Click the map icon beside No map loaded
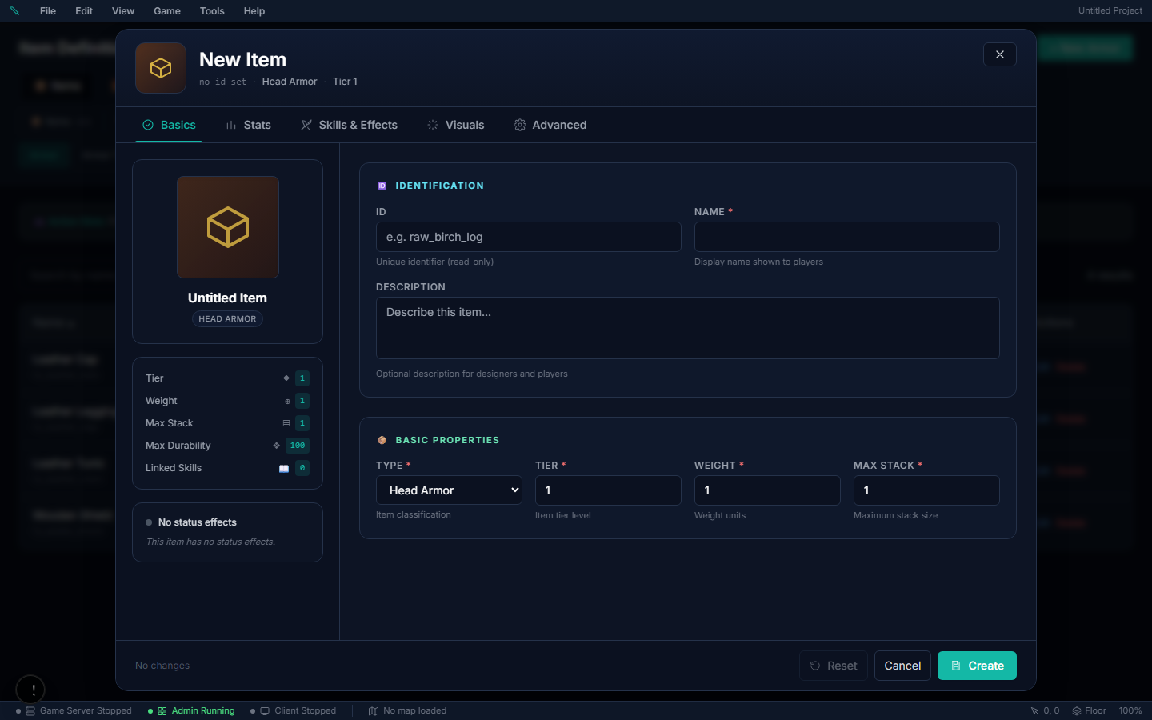Image resolution: width=1152 pixels, height=720 pixels. [x=373, y=710]
